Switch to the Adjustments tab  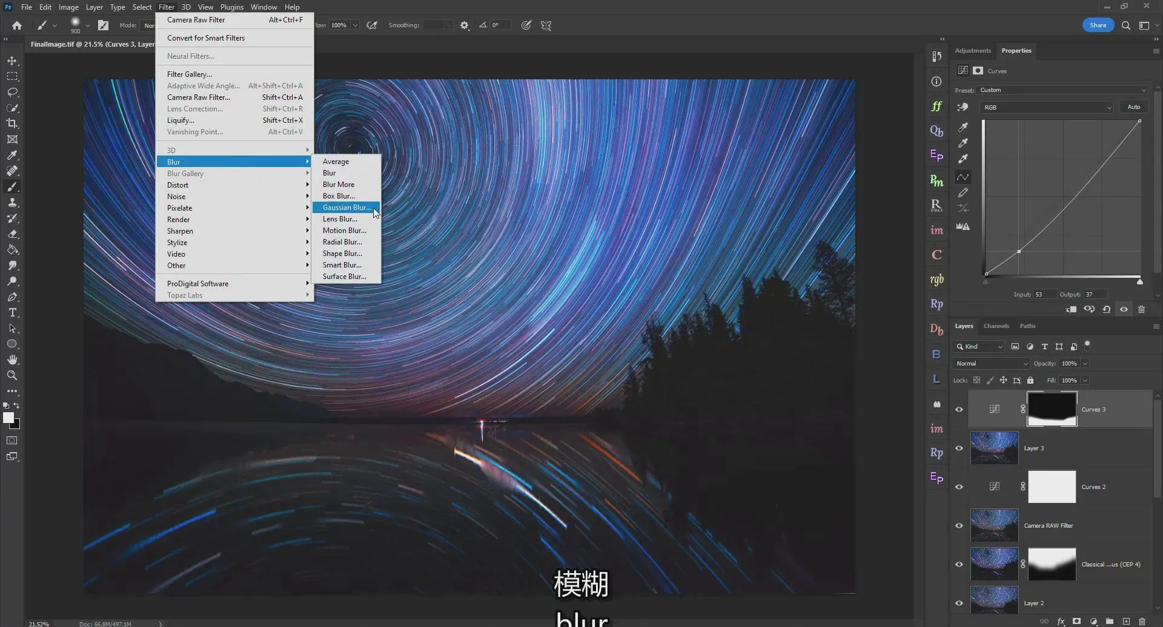[x=973, y=51]
